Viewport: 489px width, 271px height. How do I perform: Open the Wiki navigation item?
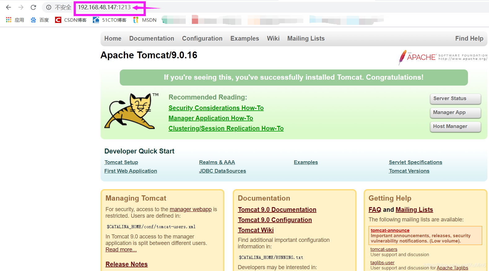click(x=273, y=38)
